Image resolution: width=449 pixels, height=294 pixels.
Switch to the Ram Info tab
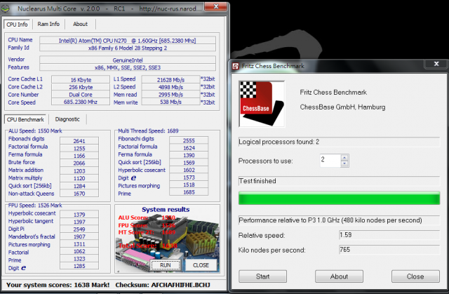(48, 24)
